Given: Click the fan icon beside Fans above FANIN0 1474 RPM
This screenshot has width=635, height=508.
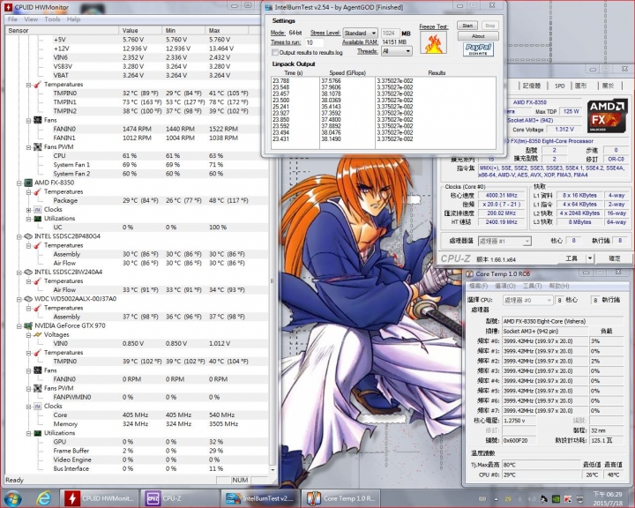Looking at the screenshot, I should pyautogui.click(x=38, y=120).
